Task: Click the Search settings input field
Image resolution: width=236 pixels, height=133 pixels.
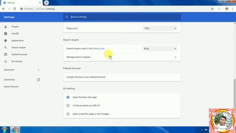Action: (122, 17)
